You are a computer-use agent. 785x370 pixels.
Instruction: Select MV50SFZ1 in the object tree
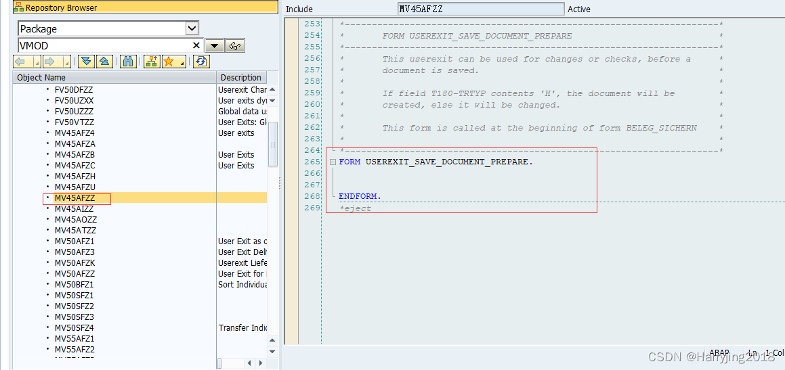74,295
